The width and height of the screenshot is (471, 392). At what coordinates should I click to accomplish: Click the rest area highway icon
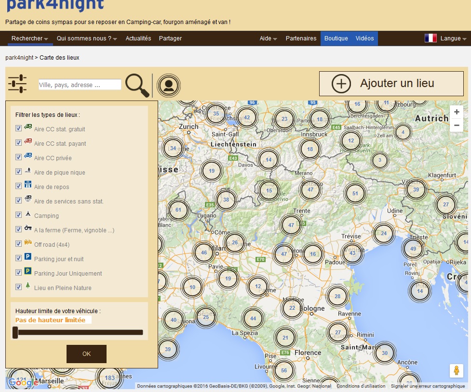point(28,184)
